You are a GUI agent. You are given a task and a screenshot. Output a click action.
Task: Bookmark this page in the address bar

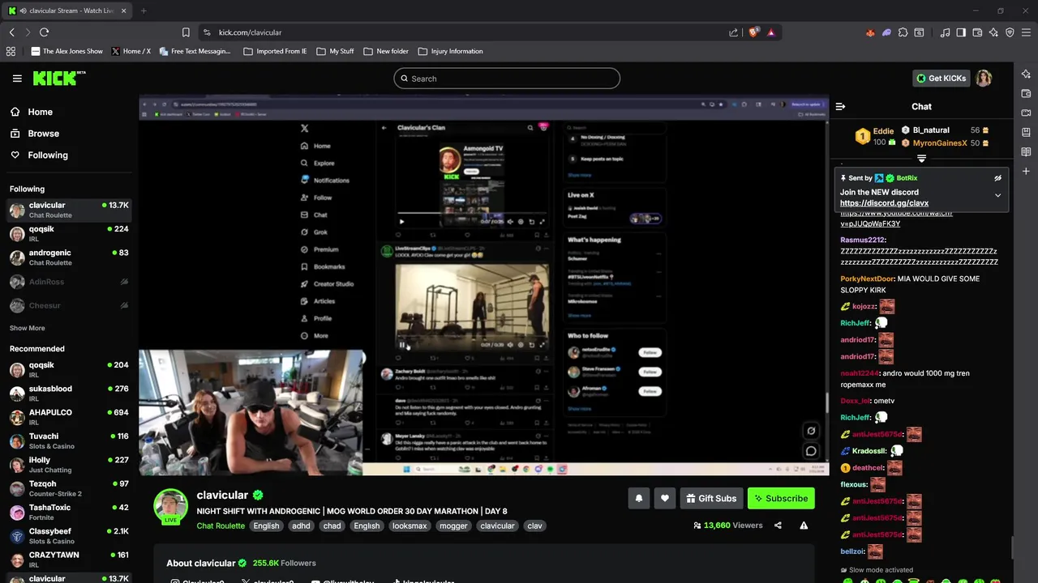point(186,32)
